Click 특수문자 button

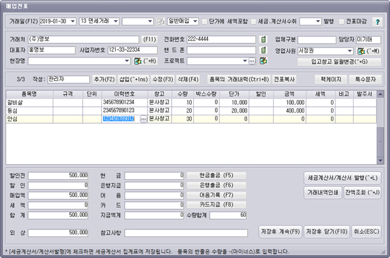365,79
